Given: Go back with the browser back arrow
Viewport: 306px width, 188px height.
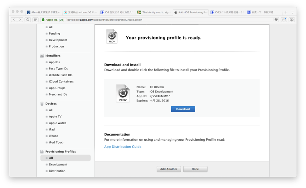Looking at the screenshot, I should click(14, 20).
